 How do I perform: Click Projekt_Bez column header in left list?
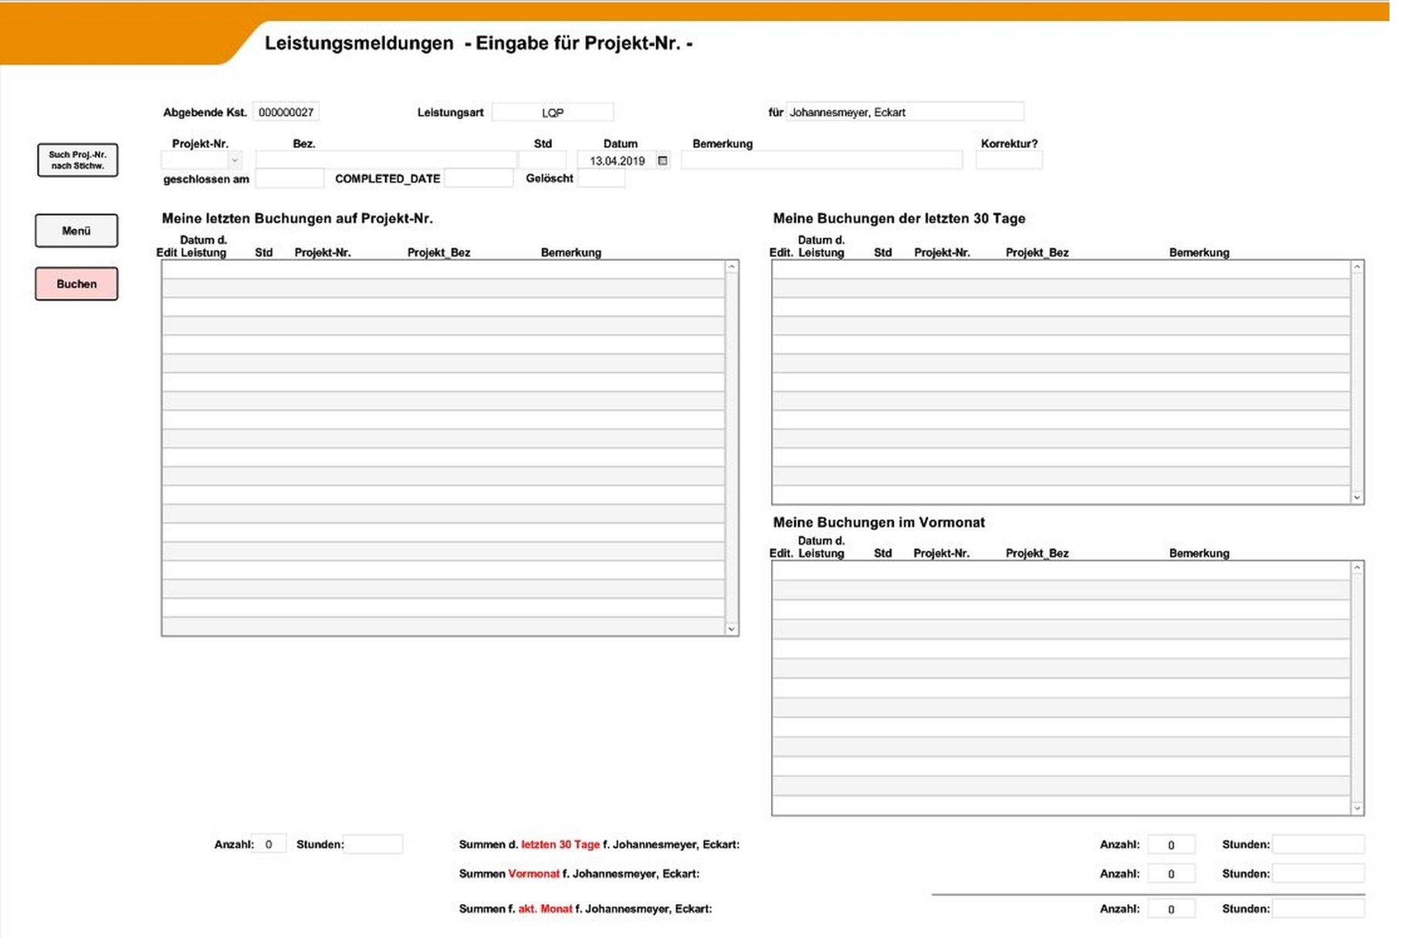tap(438, 252)
